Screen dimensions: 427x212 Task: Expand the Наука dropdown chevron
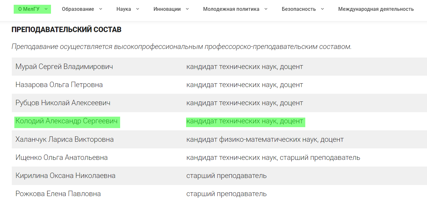point(138,9)
